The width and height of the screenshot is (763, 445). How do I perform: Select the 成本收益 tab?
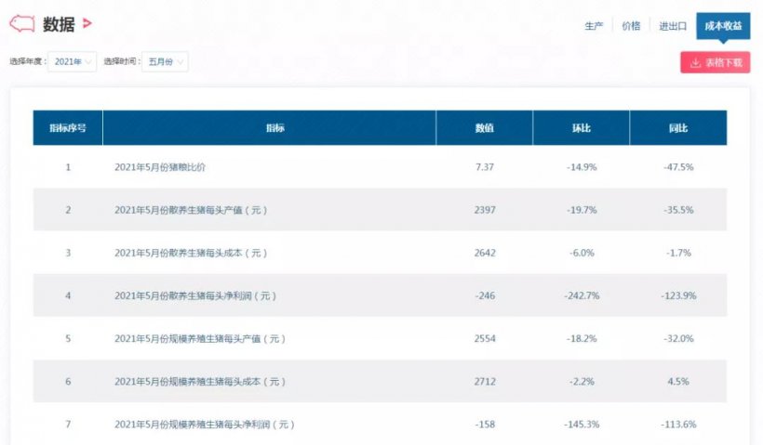pyautogui.click(x=723, y=26)
